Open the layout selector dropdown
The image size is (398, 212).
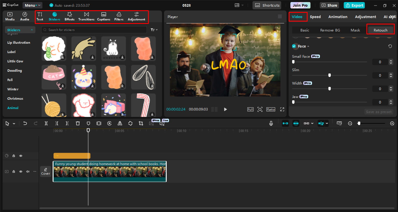coord(239,5)
